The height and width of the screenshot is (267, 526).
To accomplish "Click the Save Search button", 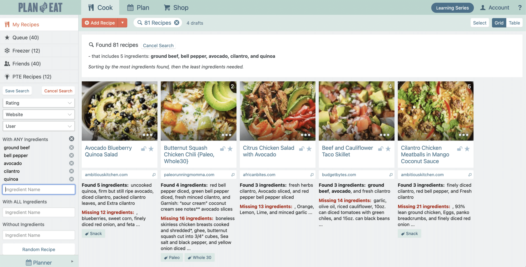I will pos(17,91).
